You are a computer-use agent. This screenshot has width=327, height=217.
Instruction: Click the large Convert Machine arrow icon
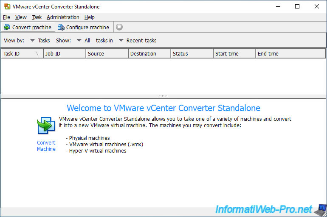[46, 125]
